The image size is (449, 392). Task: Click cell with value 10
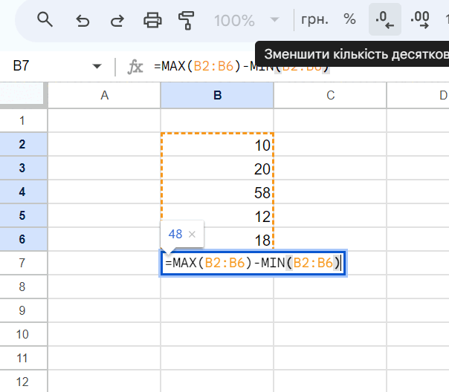coord(217,144)
